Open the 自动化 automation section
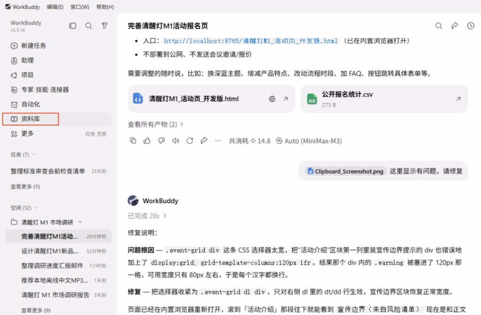The image size is (481, 315). coord(25,104)
